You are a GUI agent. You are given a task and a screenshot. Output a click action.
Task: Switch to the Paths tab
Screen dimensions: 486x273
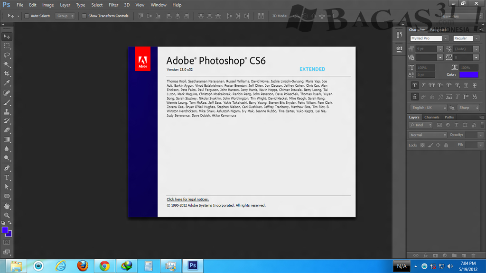point(449,118)
